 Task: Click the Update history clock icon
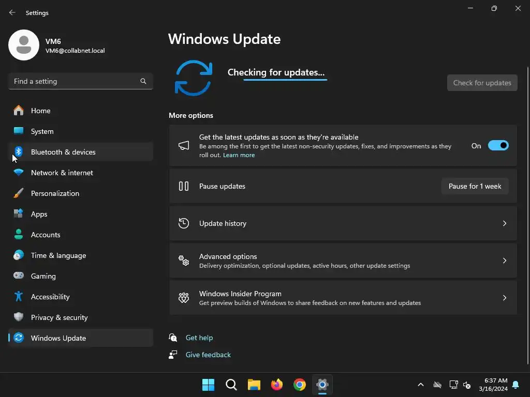(184, 223)
